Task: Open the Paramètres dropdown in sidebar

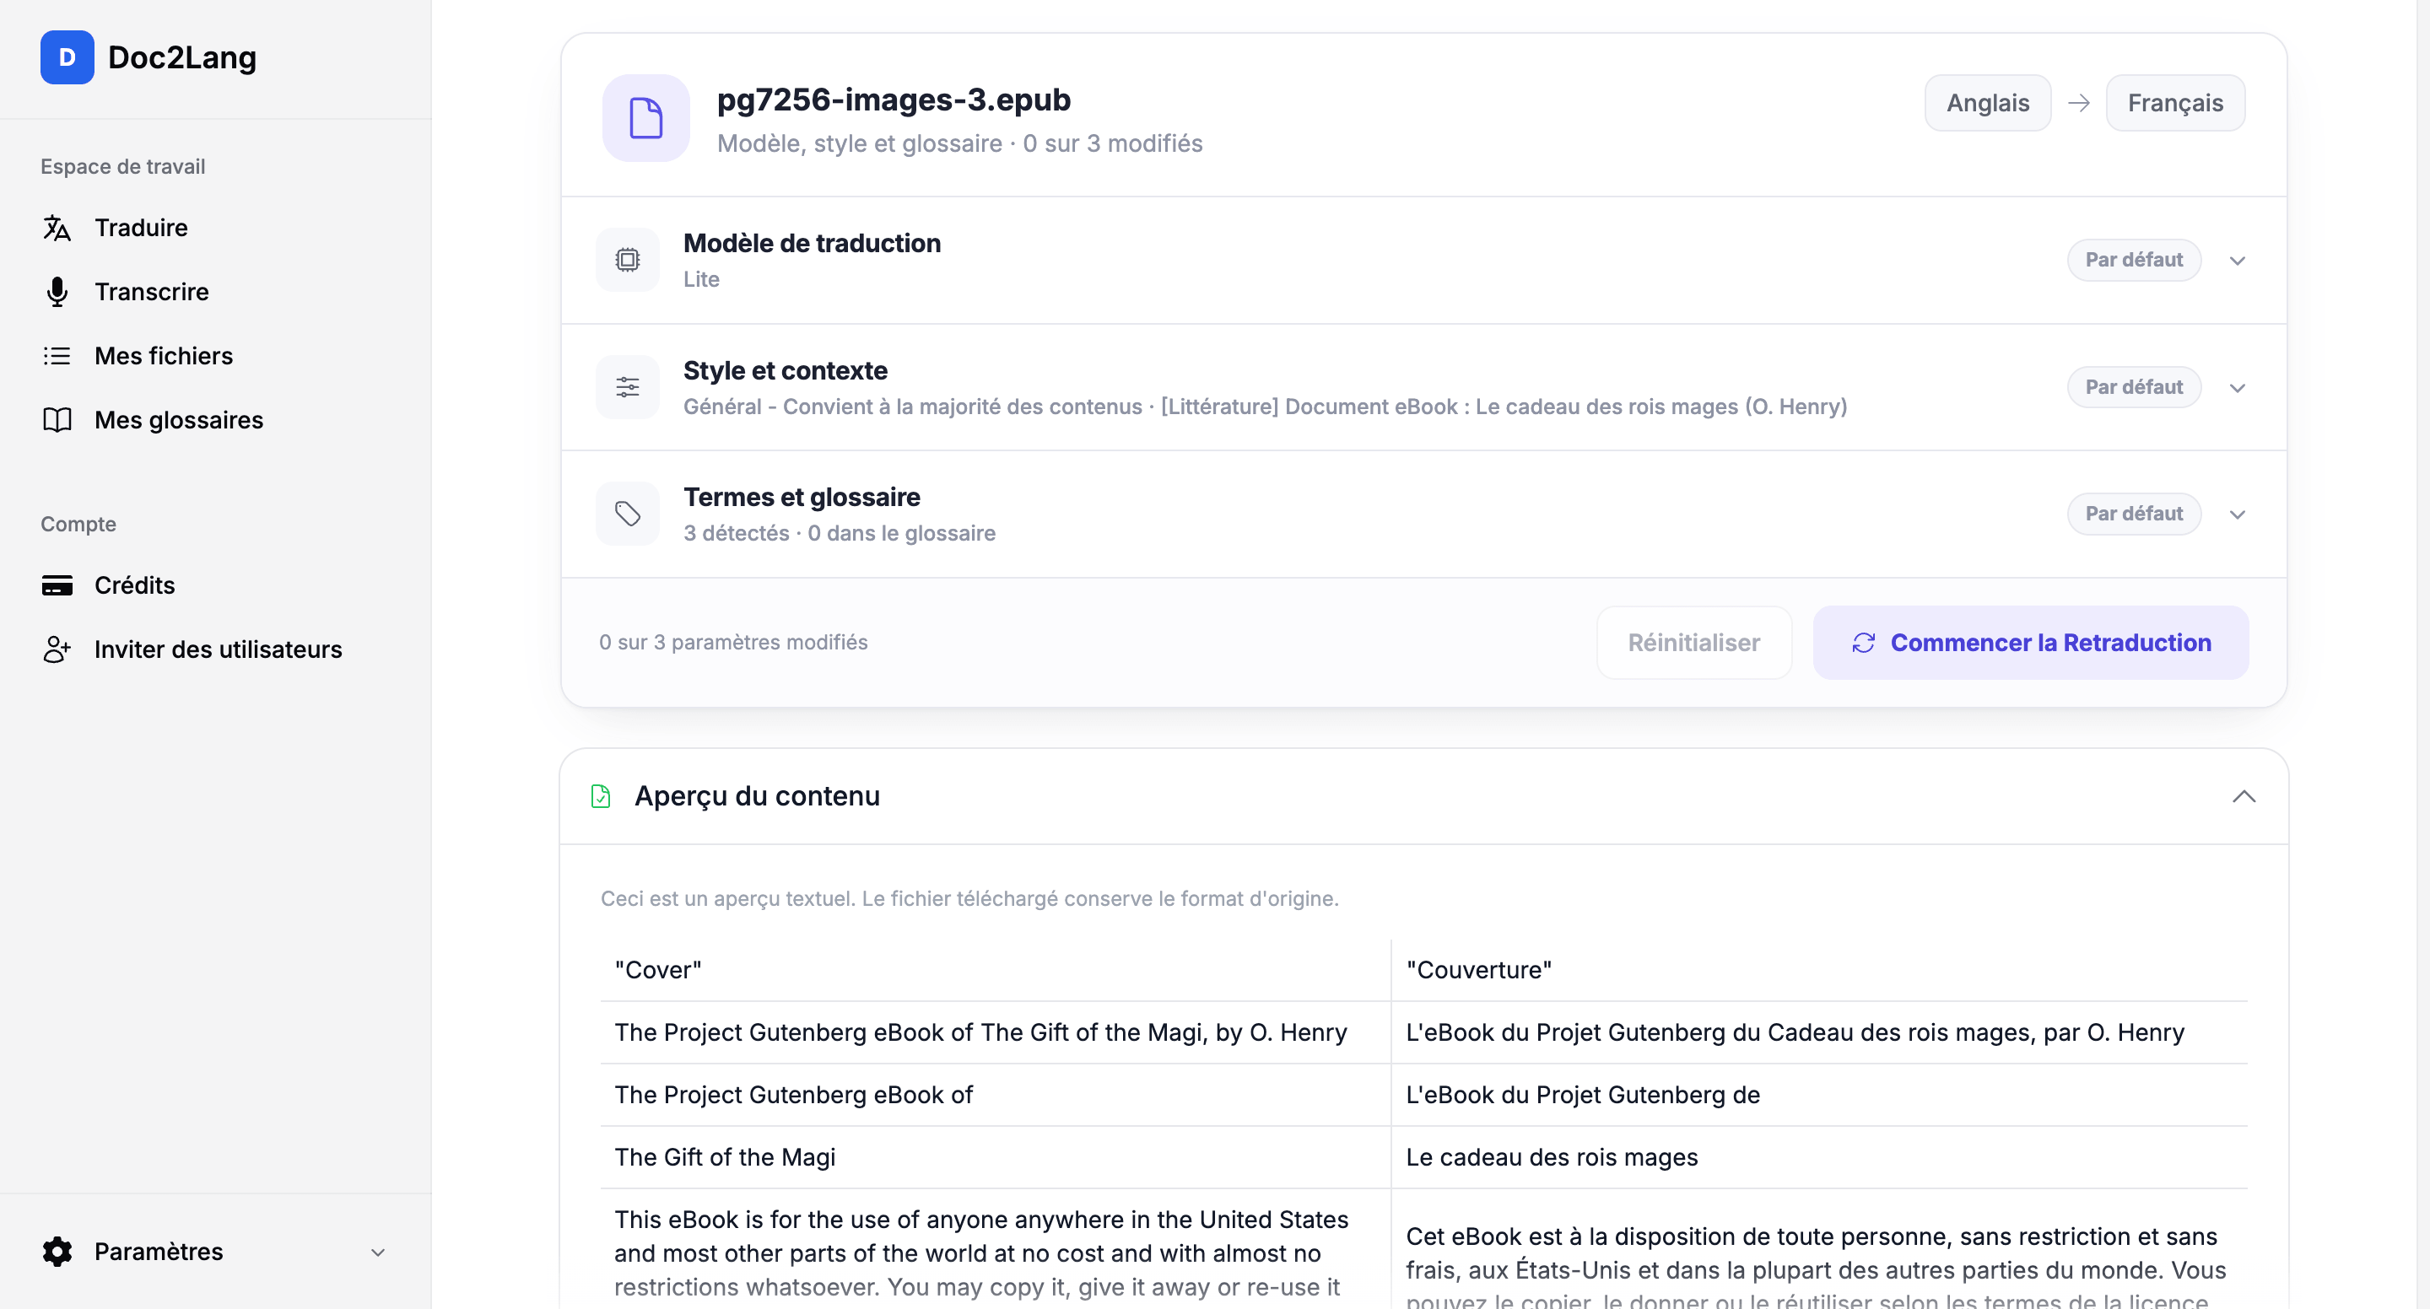Action: (377, 1253)
